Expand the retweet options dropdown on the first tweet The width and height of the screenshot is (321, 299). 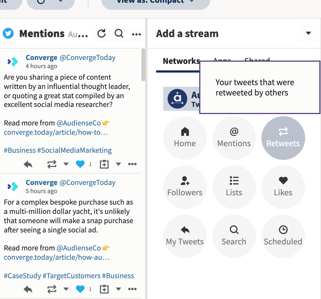(66, 164)
